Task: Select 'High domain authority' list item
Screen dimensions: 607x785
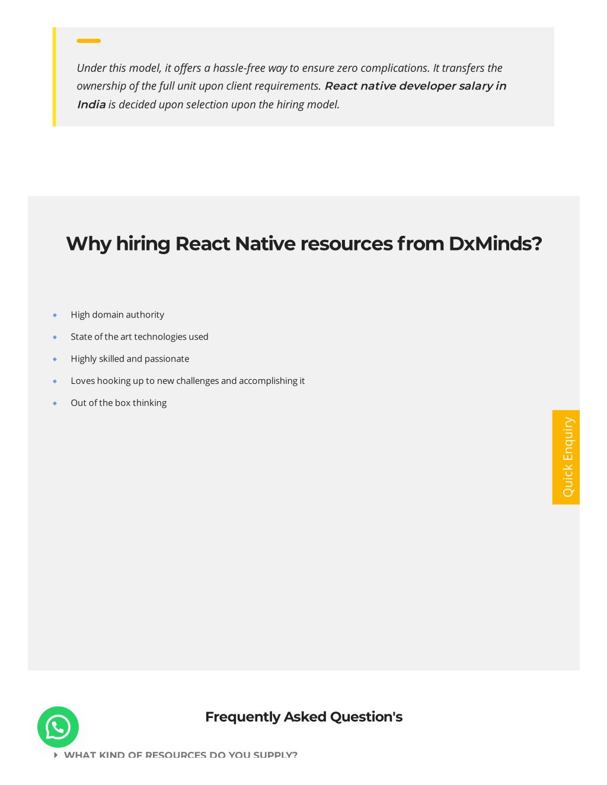Action: (x=117, y=315)
